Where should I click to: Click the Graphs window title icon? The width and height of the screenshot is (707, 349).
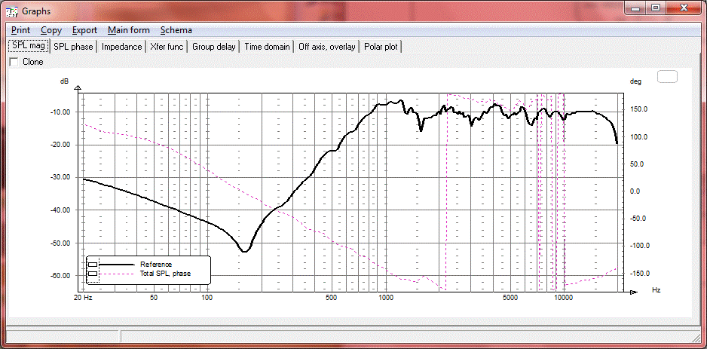[11, 11]
